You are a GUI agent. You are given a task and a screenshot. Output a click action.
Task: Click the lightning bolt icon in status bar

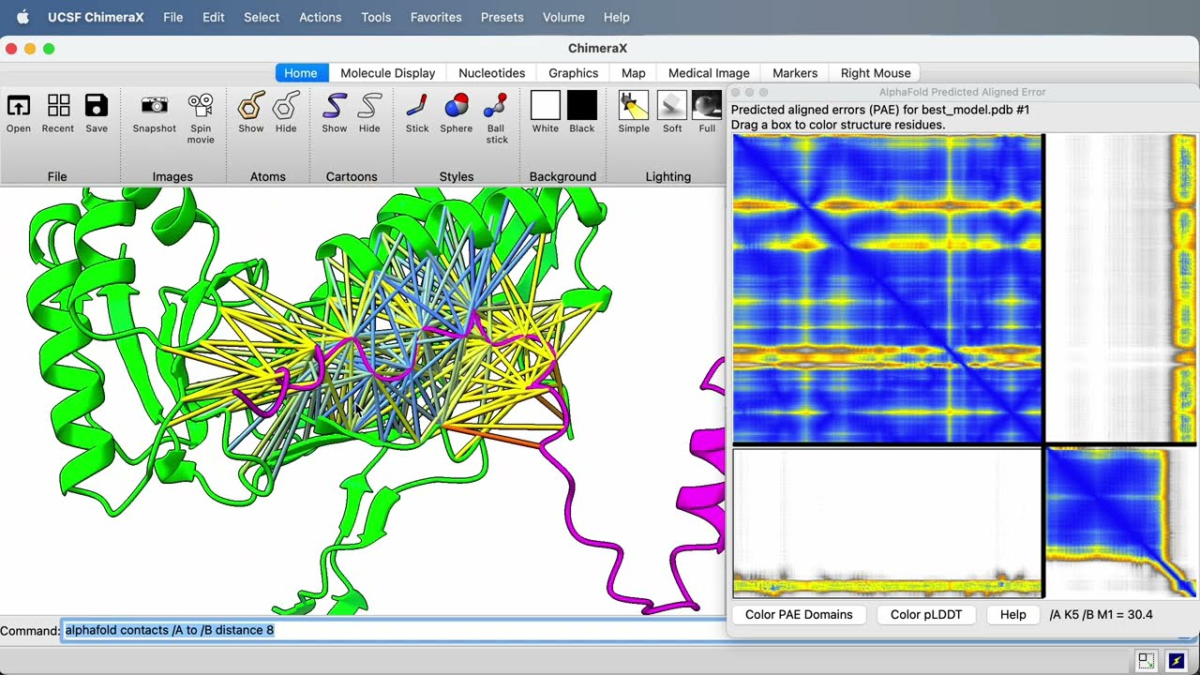point(1176,661)
